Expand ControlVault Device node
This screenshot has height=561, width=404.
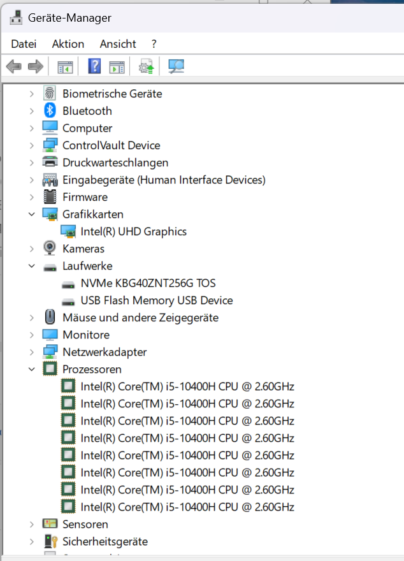point(32,145)
